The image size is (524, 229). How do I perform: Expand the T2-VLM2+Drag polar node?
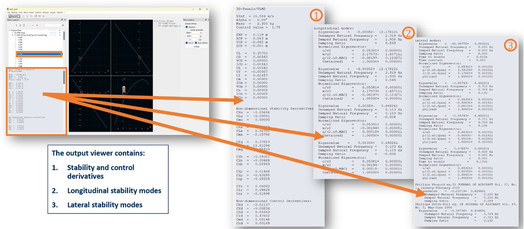[x=12, y=33]
